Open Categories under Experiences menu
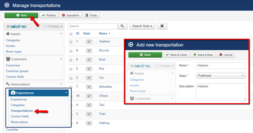The width and height of the screenshot is (253, 133). [x=17, y=105]
